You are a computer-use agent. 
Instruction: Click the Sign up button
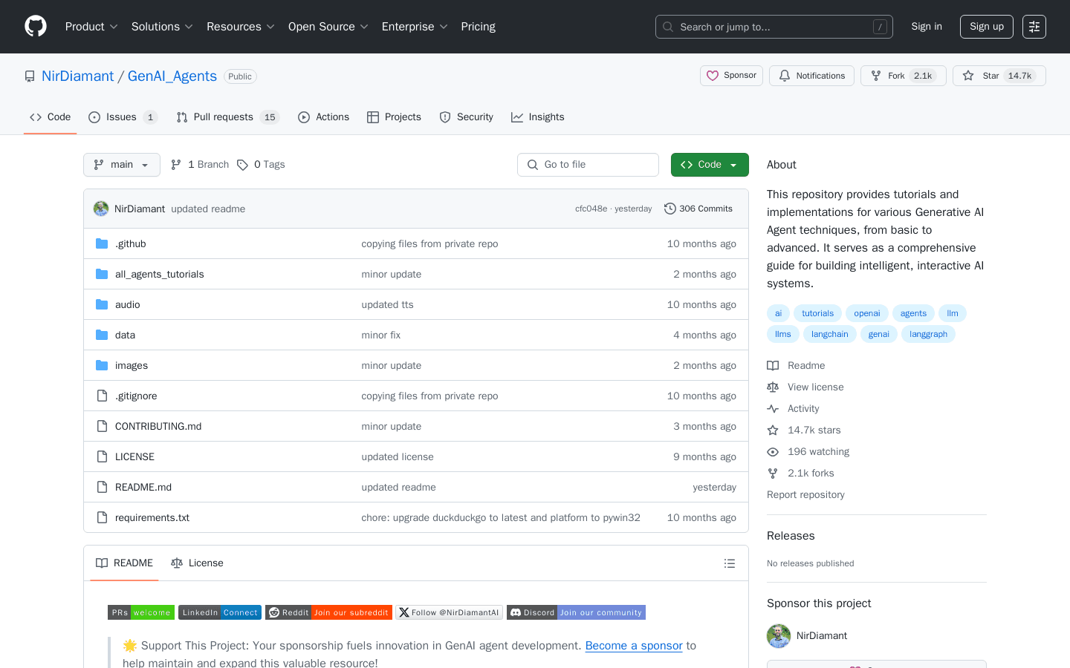987,27
